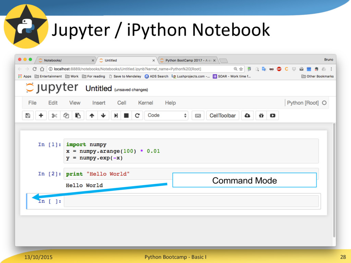Select the Untitled browser tab

pyautogui.click(x=126, y=60)
